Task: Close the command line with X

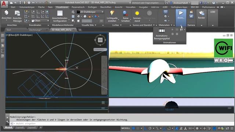Action: click(x=7, y=118)
